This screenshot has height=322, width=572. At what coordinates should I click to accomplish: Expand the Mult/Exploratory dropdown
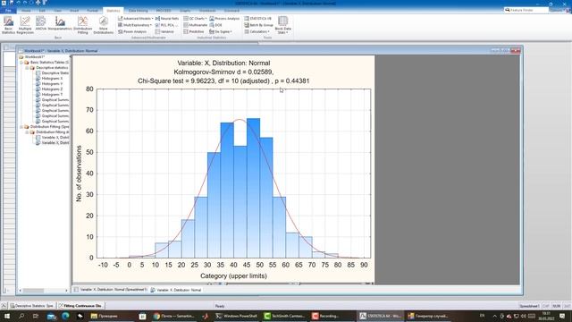(135, 25)
